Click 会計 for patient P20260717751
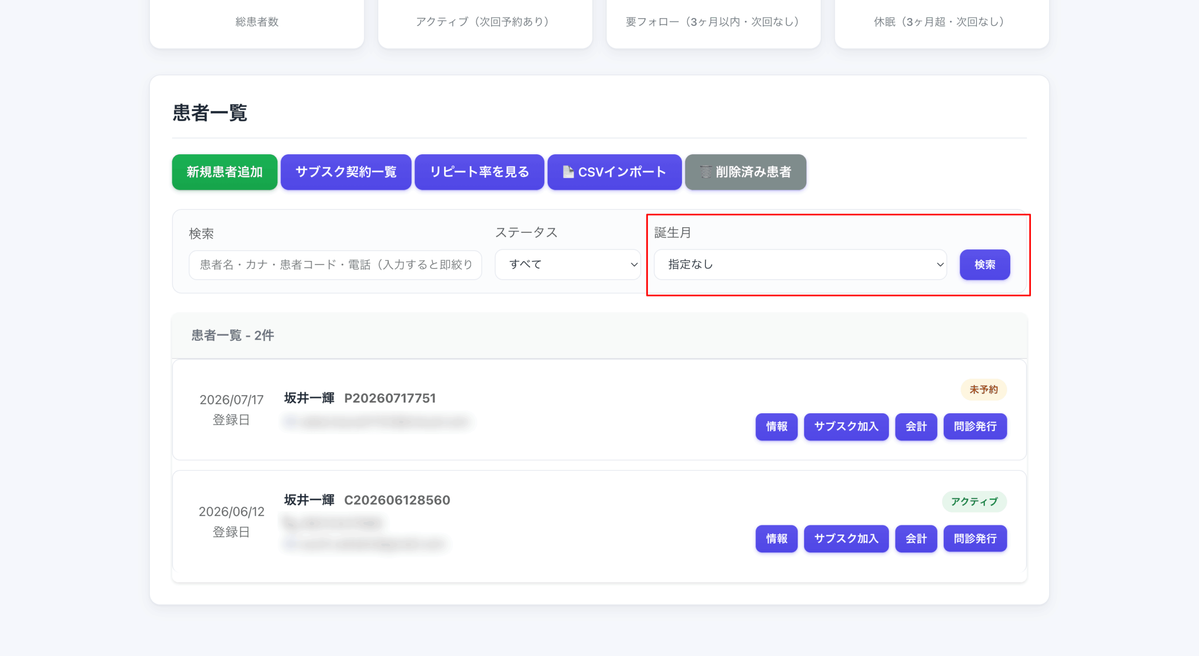This screenshot has width=1199, height=656. click(x=916, y=426)
